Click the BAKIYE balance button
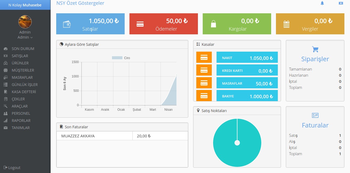Image resolution: width=350 pixels, height=173 pixels. click(x=247, y=96)
